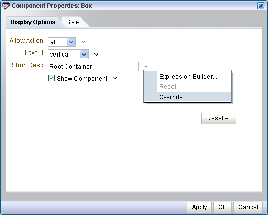Click the Cancel button
Viewport: 268px width, 215px height.
pos(248,207)
